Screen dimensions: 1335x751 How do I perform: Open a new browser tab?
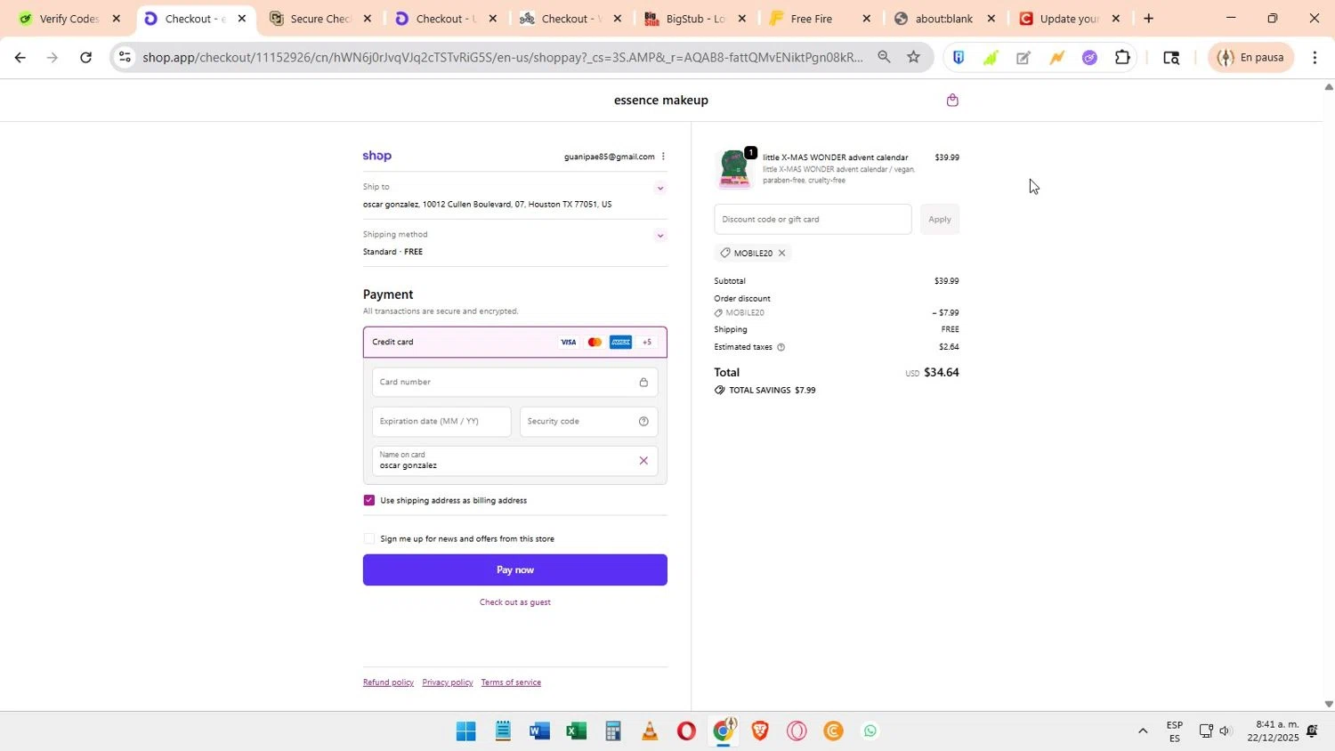coord(1149,19)
